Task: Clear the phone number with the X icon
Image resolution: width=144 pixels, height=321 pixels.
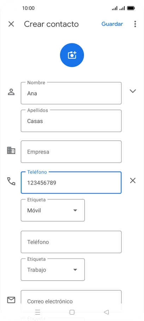Action: 133,180
